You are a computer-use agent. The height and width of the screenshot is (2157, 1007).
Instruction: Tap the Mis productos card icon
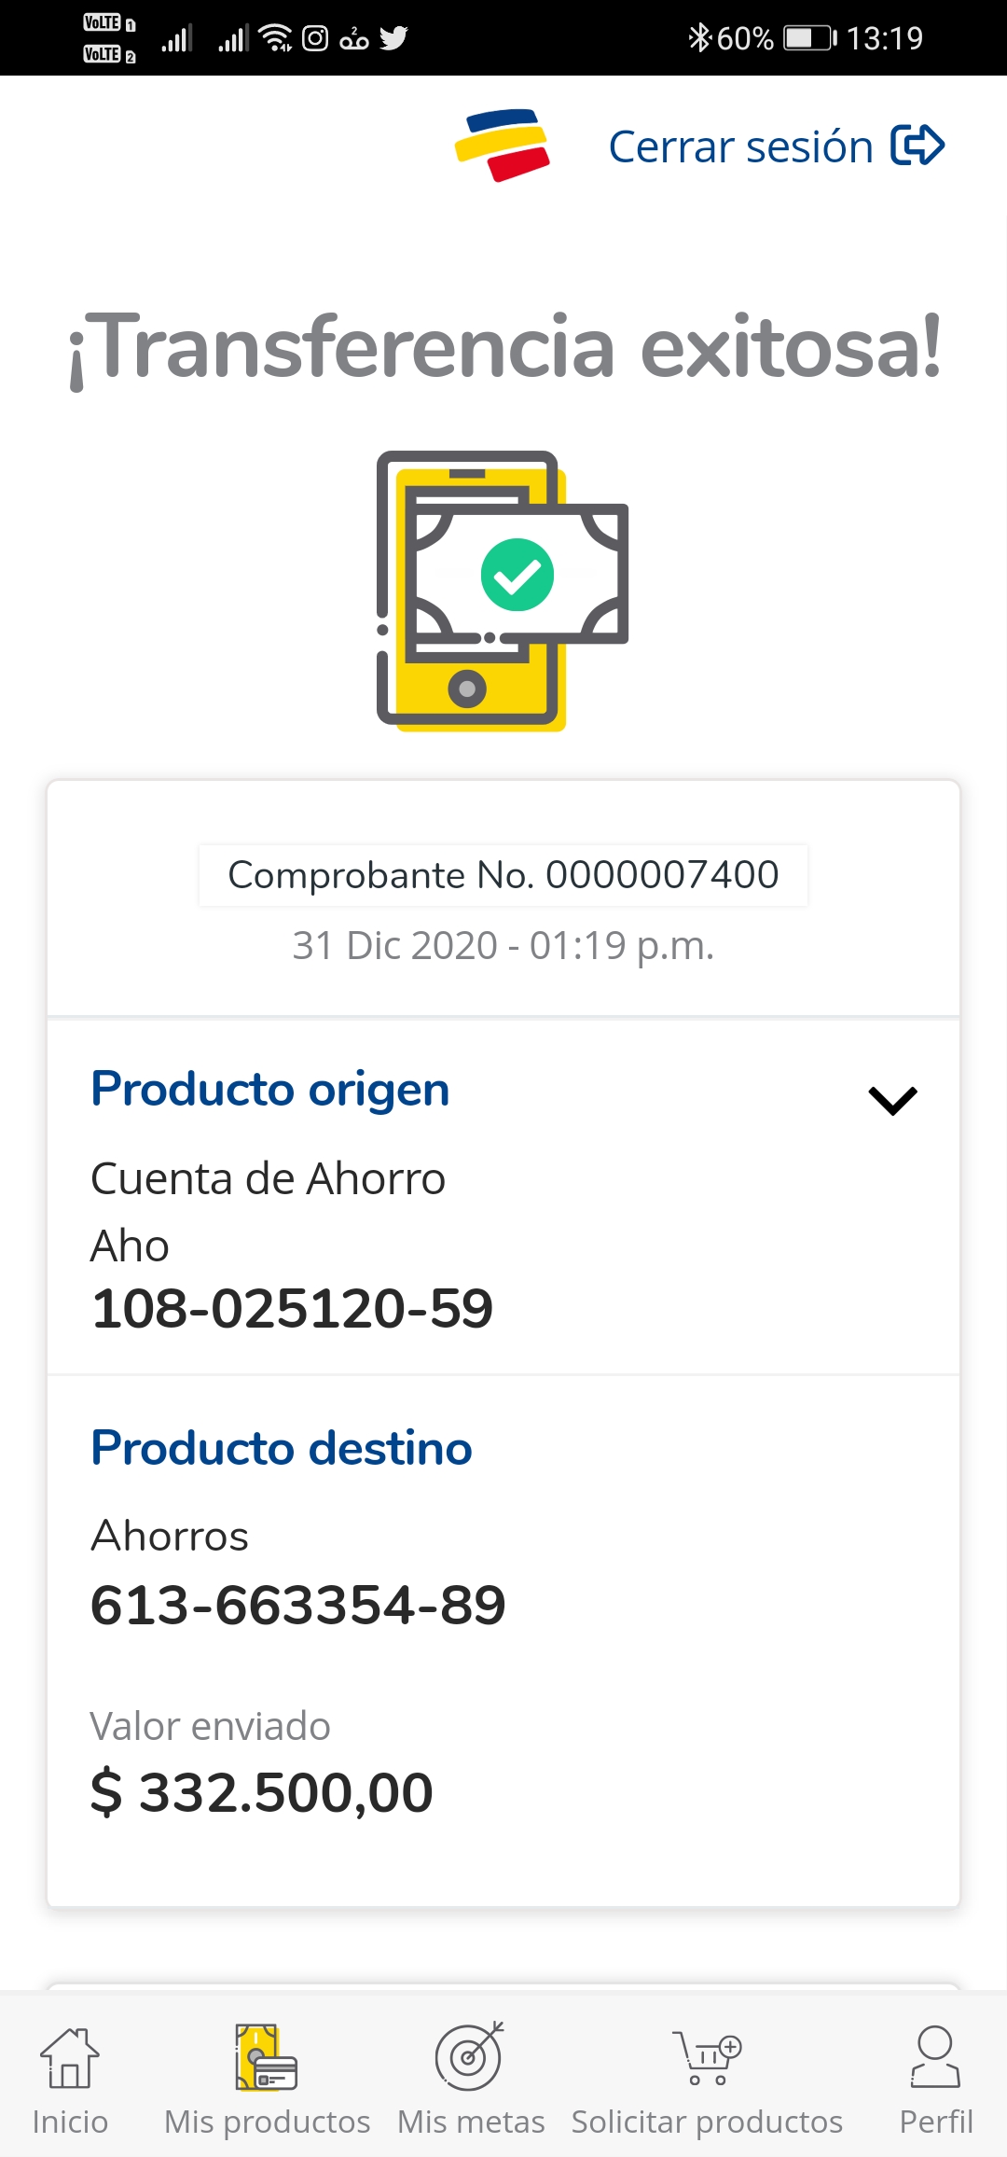267,2057
